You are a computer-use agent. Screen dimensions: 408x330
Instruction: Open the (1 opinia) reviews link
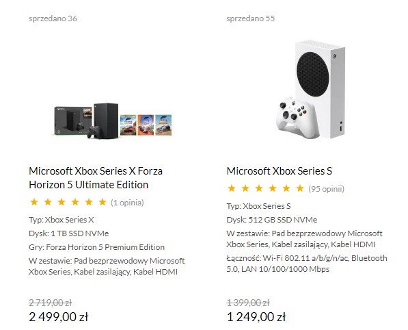coord(127,203)
